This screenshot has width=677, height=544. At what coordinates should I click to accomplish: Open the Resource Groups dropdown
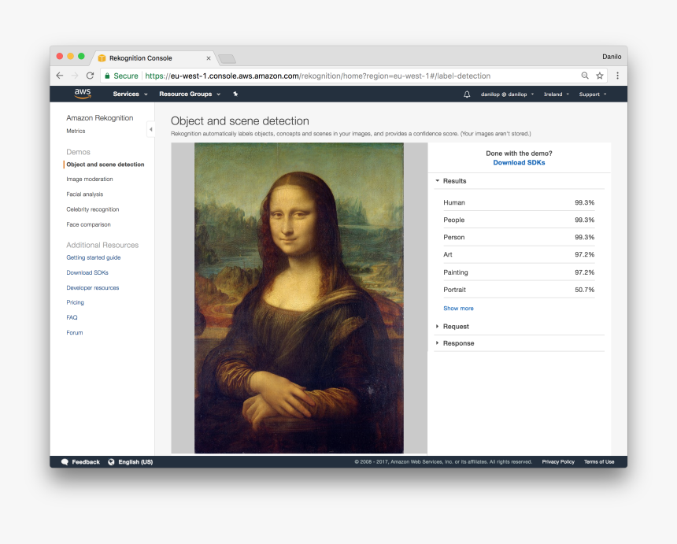click(190, 94)
